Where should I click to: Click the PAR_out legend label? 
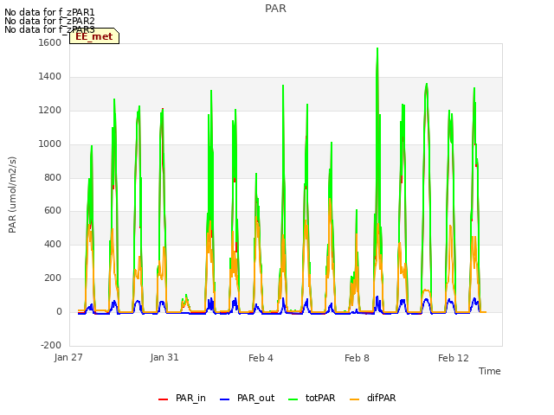(256, 398)
